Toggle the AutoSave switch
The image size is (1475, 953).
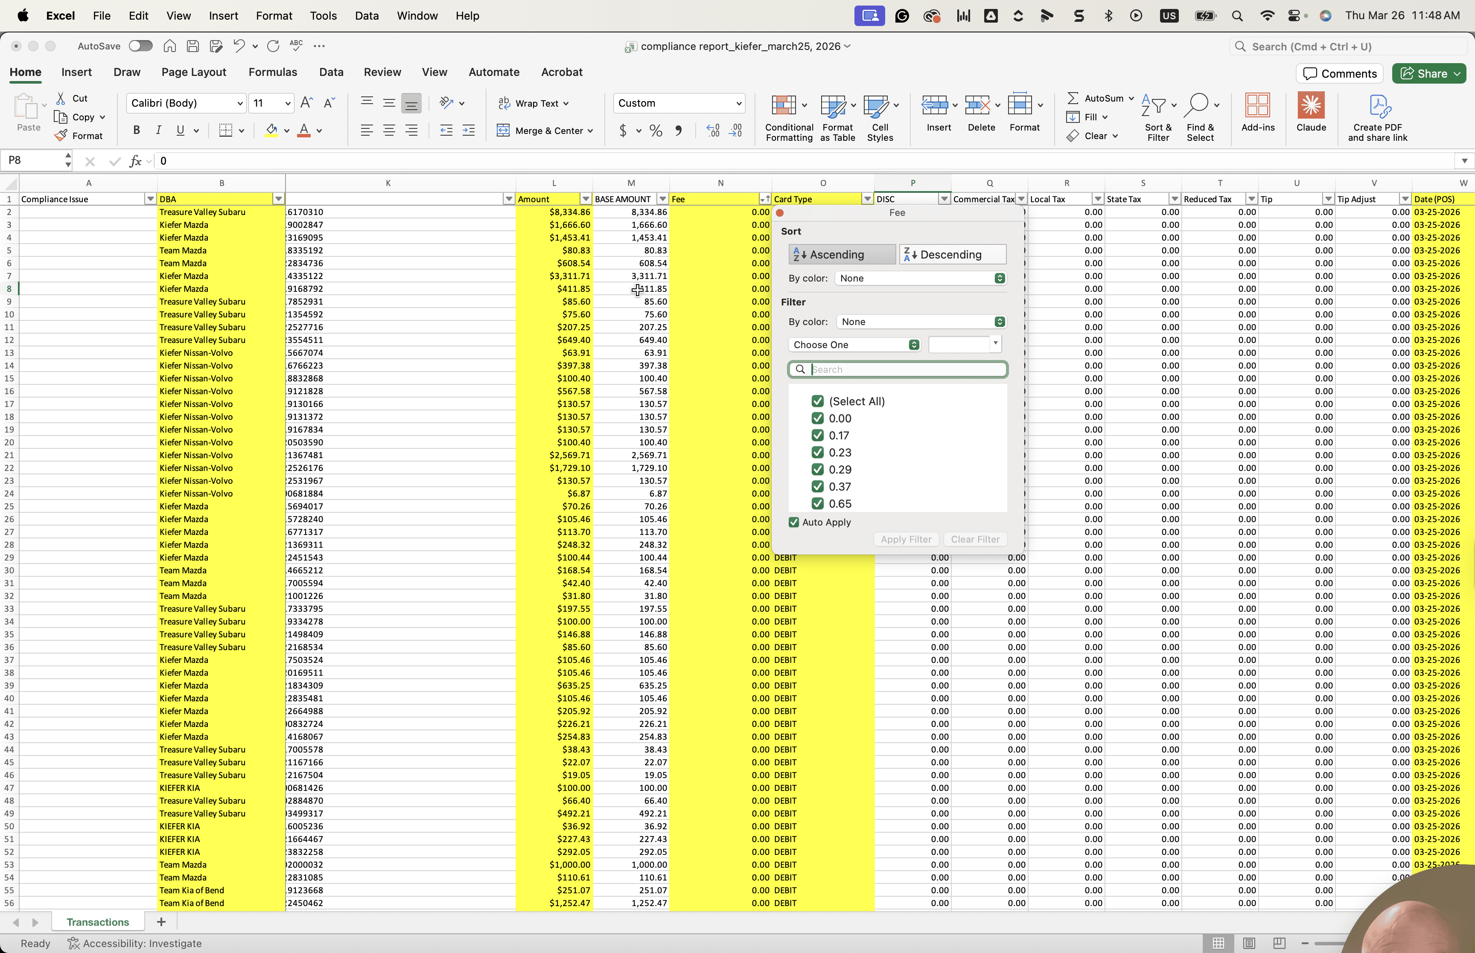[140, 46]
